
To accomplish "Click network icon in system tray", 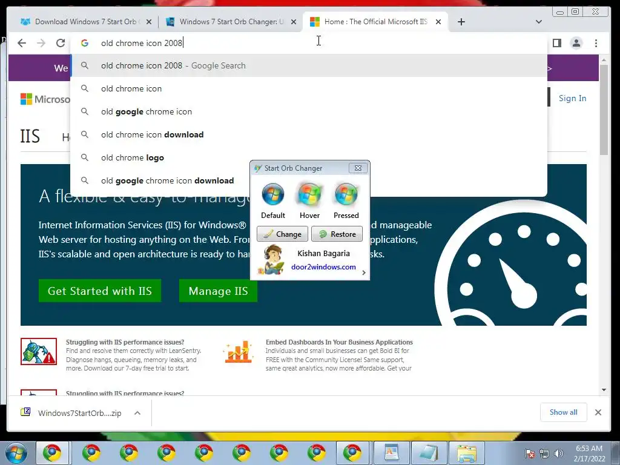I will [544, 453].
